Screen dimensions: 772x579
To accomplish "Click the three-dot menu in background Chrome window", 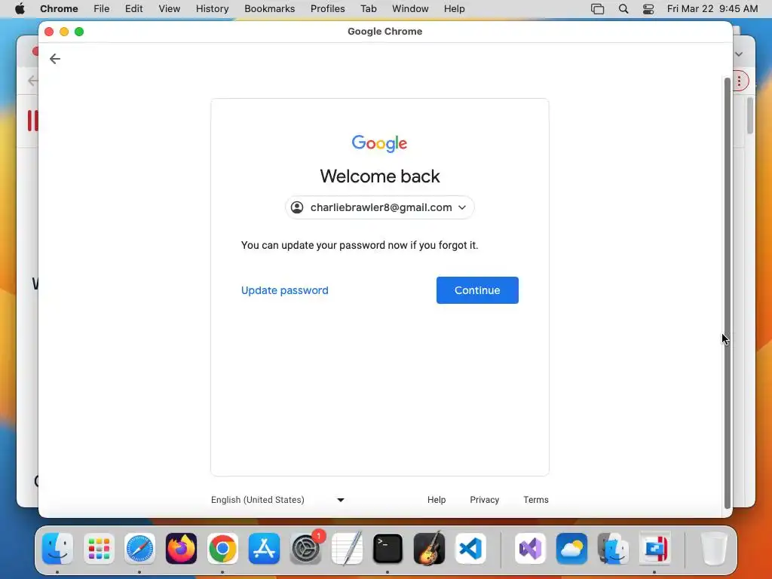I will click(739, 81).
